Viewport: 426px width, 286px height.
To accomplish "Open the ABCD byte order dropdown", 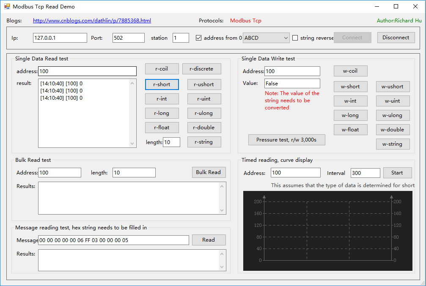I will click(266, 38).
